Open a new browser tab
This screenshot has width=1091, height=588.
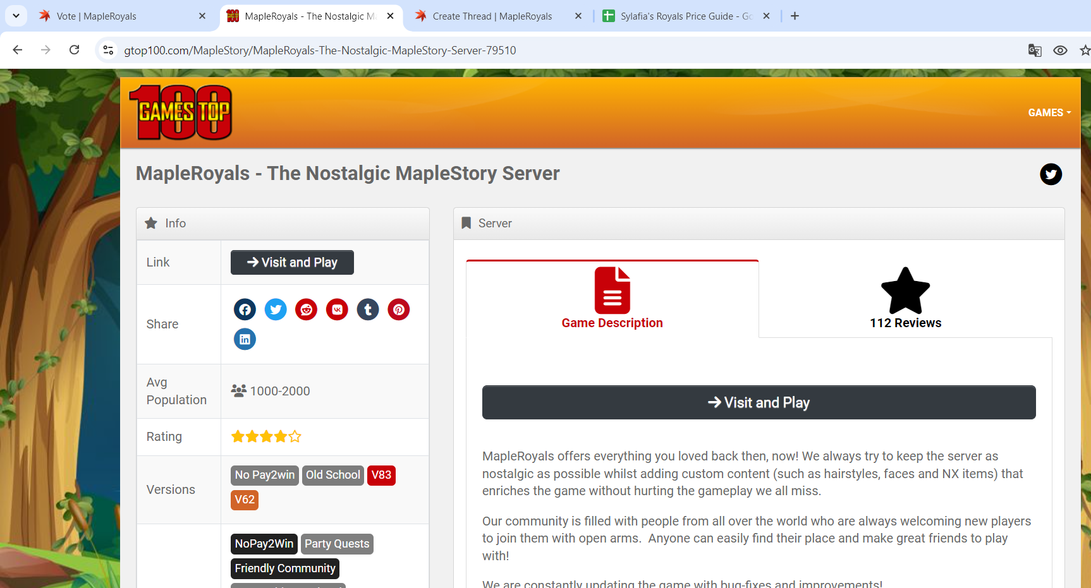coord(795,16)
